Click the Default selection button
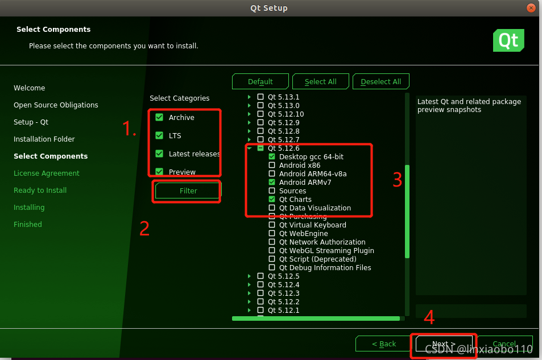The width and height of the screenshot is (542, 360). coord(260,82)
